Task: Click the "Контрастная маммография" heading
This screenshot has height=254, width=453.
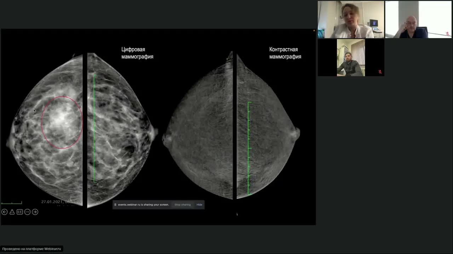Action: point(285,53)
